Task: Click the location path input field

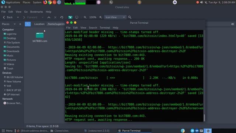Action: coord(56,24)
